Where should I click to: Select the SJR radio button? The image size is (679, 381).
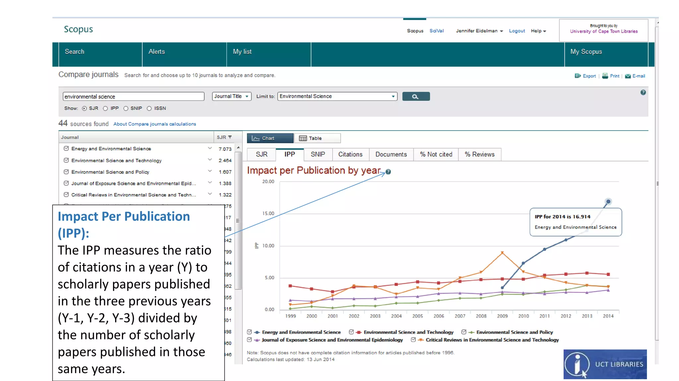84,108
